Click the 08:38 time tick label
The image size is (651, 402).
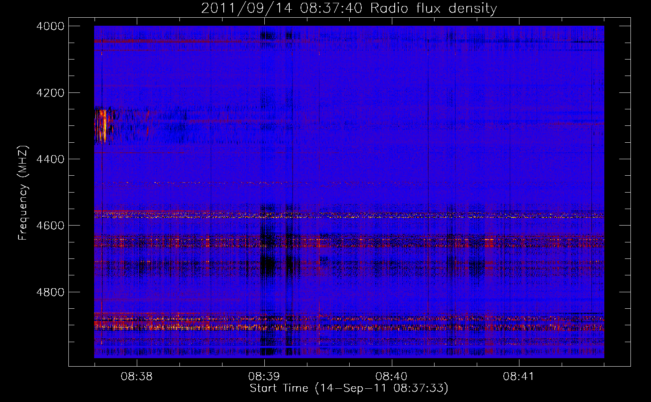137,377
